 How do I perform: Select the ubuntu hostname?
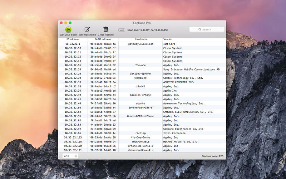(140, 103)
